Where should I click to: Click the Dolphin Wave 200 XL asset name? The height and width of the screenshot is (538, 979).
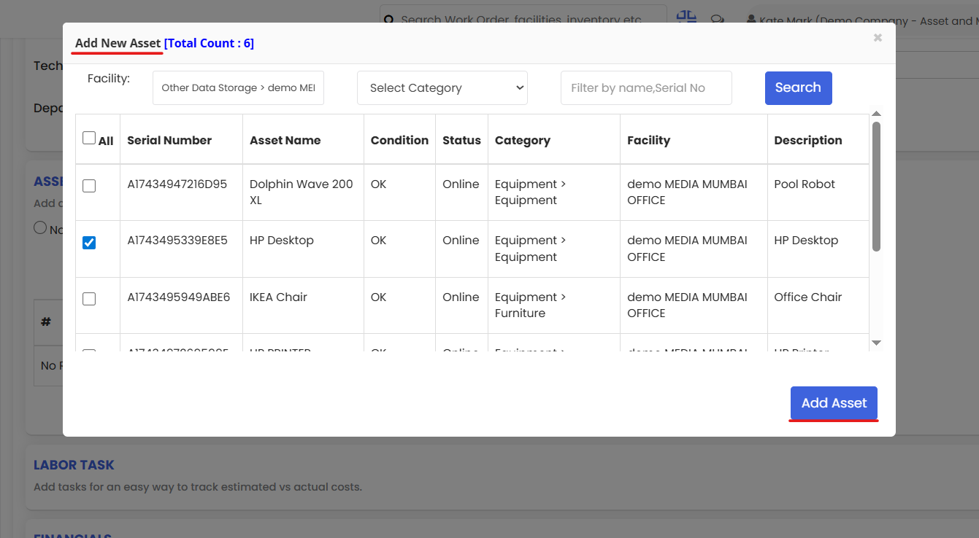(x=301, y=192)
